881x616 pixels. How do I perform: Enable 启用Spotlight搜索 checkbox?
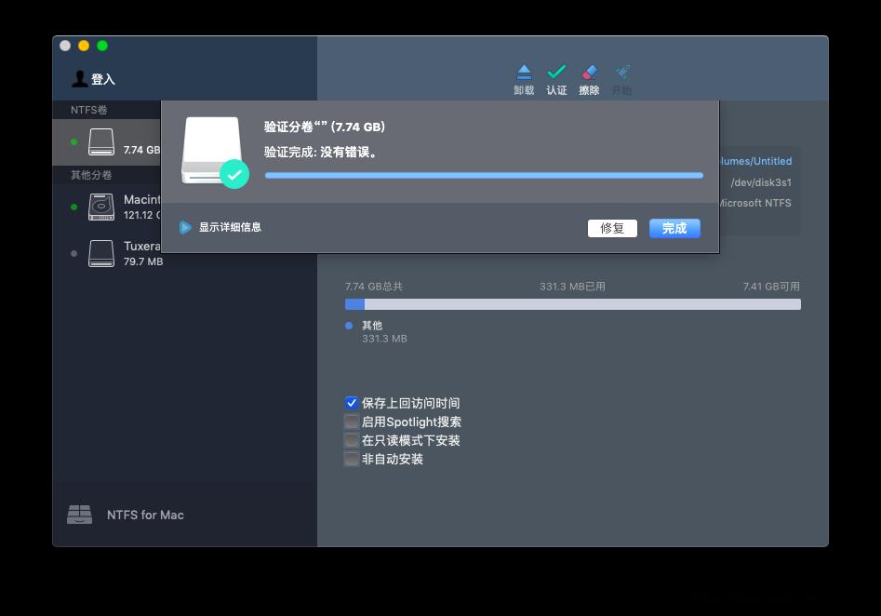tap(352, 422)
